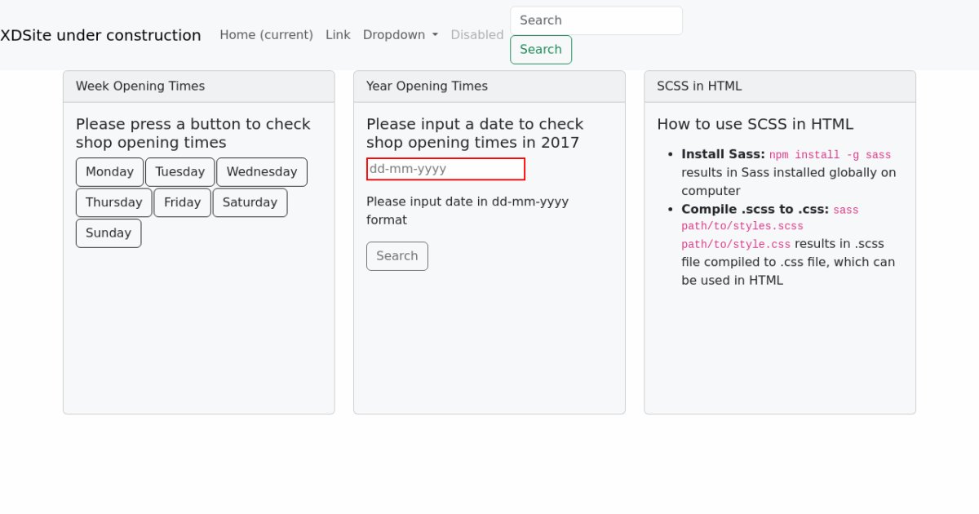Focus the dd-mm-yyyy date input
The height and width of the screenshot is (514, 979).
(445, 169)
